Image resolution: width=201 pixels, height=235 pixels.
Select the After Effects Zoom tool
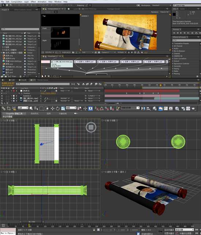(11, 5)
